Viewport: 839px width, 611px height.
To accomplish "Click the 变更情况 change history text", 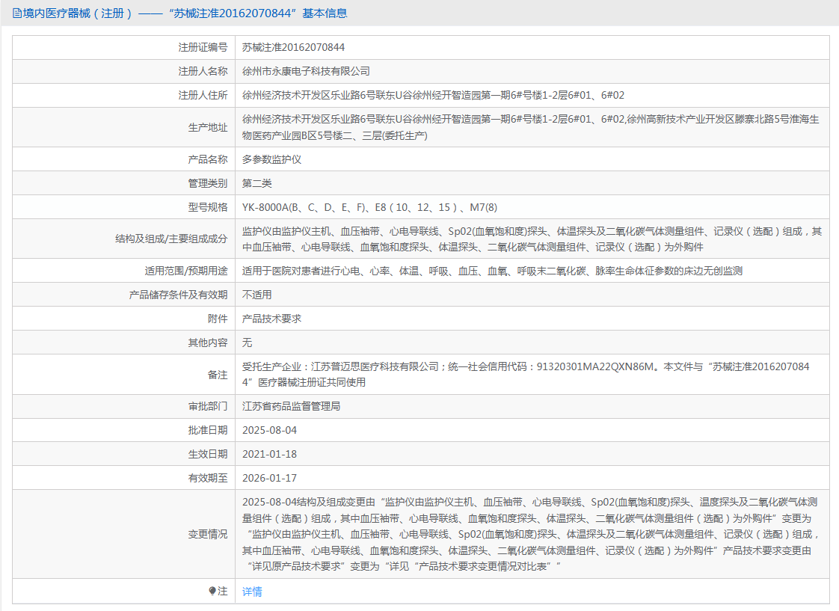I will (530, 533).
